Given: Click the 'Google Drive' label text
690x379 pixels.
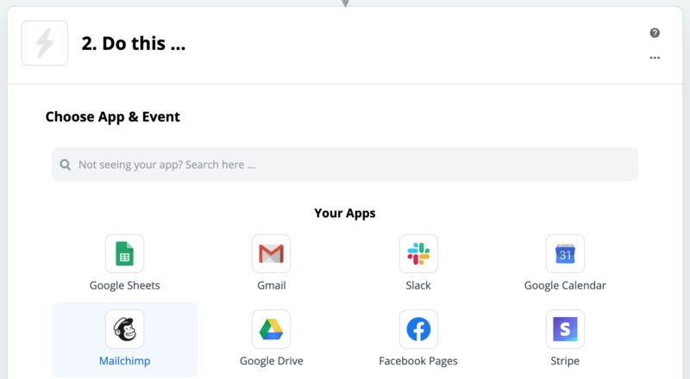Looking at the screenshot, I should [272, 361].
